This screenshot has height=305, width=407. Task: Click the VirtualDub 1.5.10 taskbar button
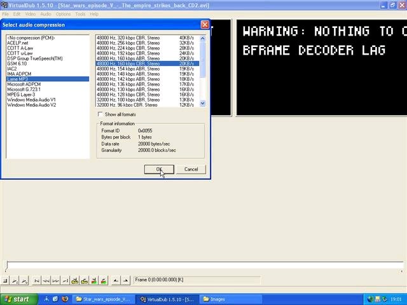point(168,299)
